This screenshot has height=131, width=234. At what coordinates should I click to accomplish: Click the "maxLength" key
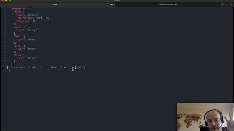click(x=23, y=21)
